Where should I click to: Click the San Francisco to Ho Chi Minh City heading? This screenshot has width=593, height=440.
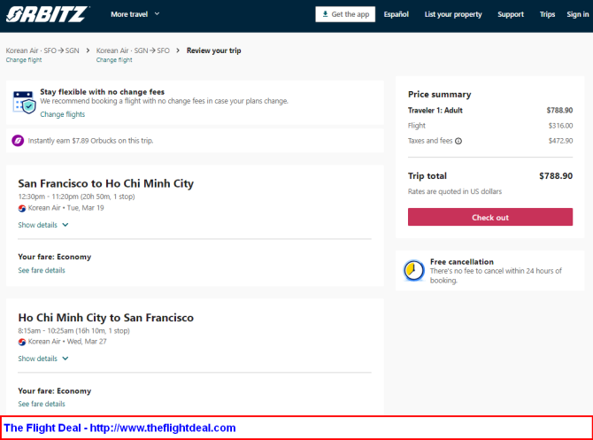coord(106,183)
